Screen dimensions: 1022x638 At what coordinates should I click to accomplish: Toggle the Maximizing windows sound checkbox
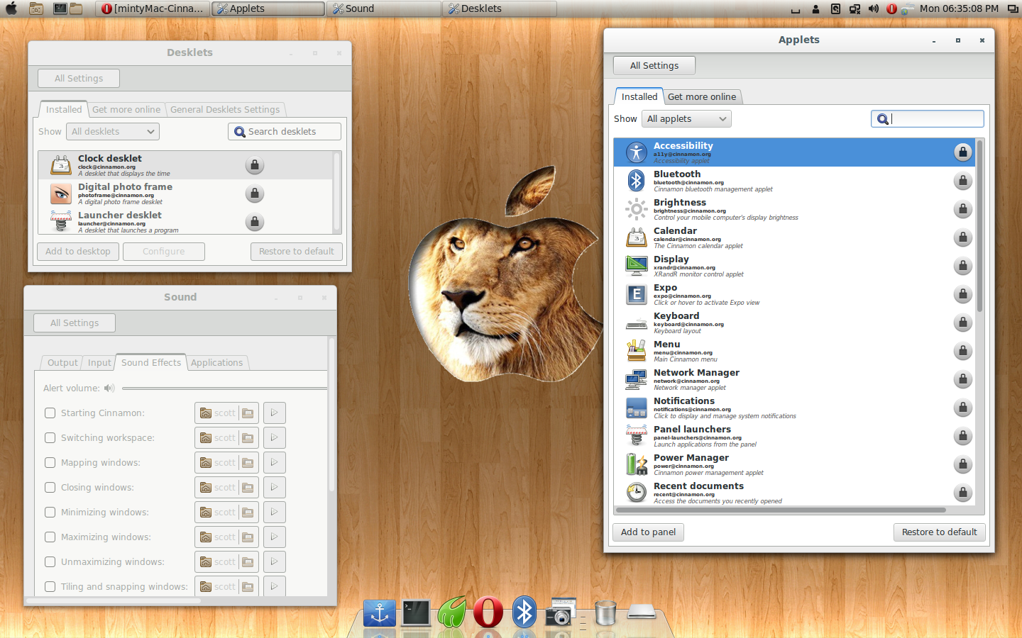[x=50, y=537]
